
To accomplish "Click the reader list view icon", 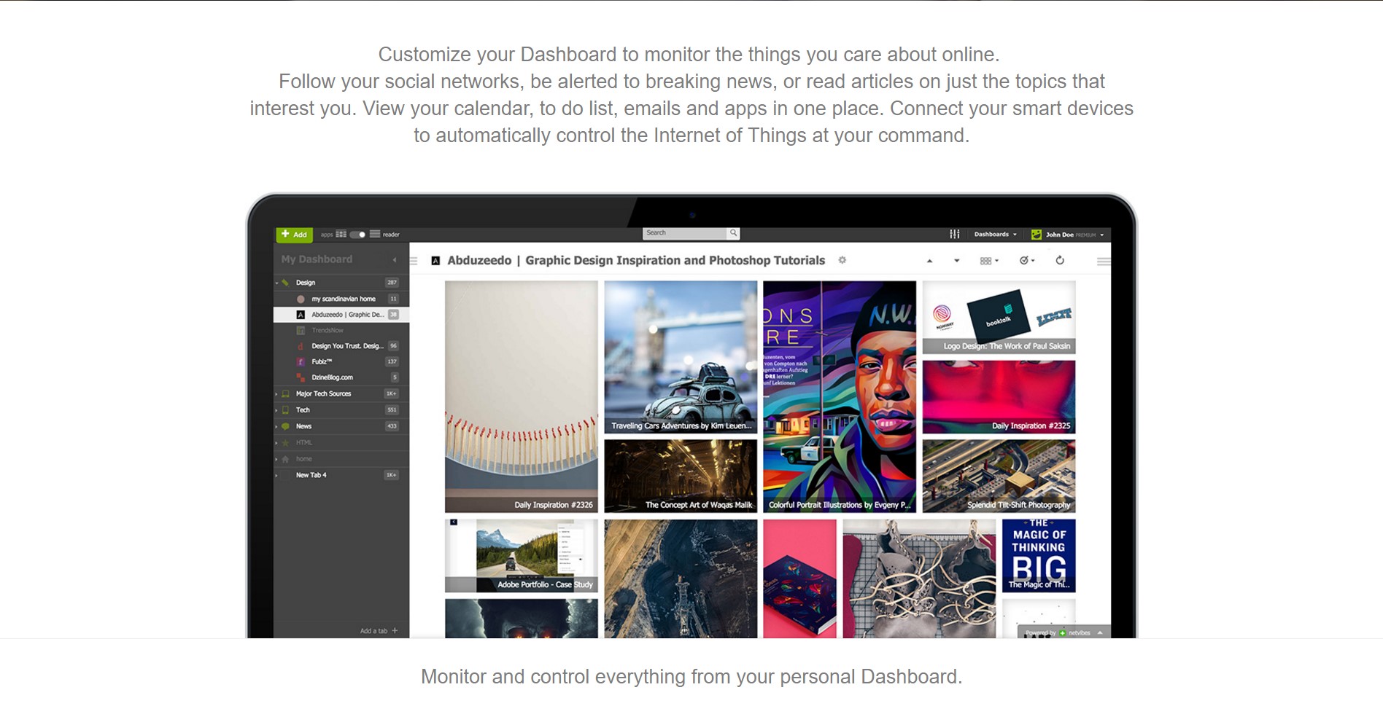I will 375,235.
